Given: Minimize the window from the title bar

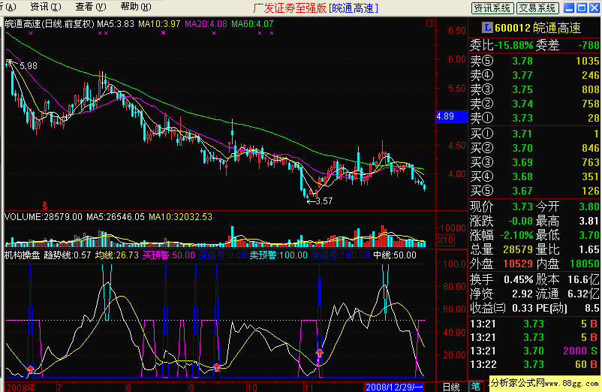Looking at the screenshot, I should (x=569, y=8).
